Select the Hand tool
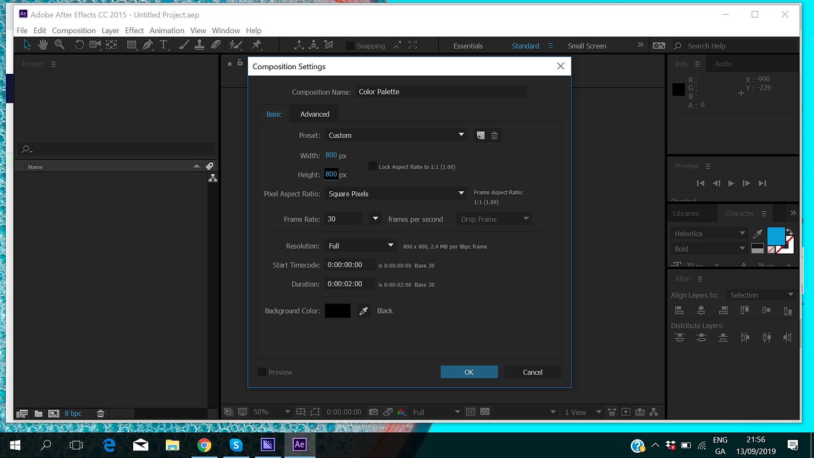 pos(42,45)
